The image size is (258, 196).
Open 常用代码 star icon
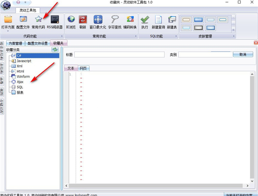pyautogui.click(x=38, y=20)
